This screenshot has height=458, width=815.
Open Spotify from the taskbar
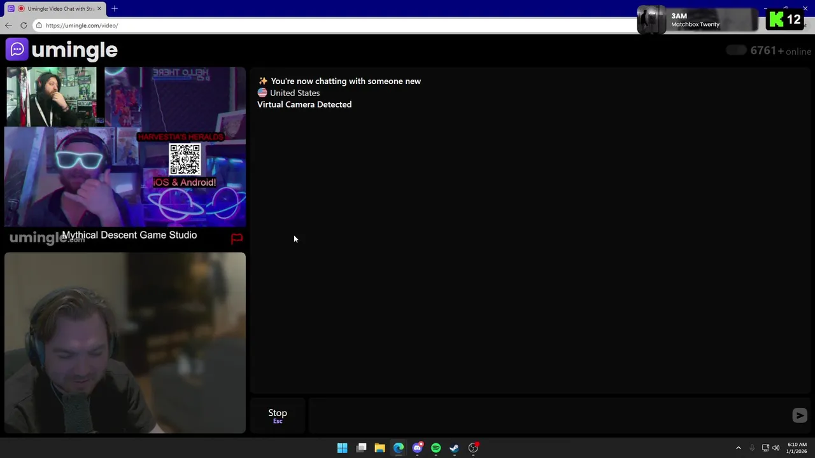436,448
